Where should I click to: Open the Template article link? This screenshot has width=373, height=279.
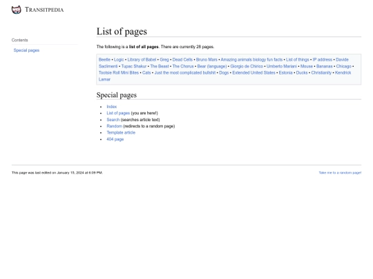point(121,133)
